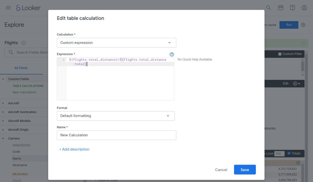The image size is (313, 182).
Task: Expand the Aircraft Destination view
Action: (x=3, y=112)
